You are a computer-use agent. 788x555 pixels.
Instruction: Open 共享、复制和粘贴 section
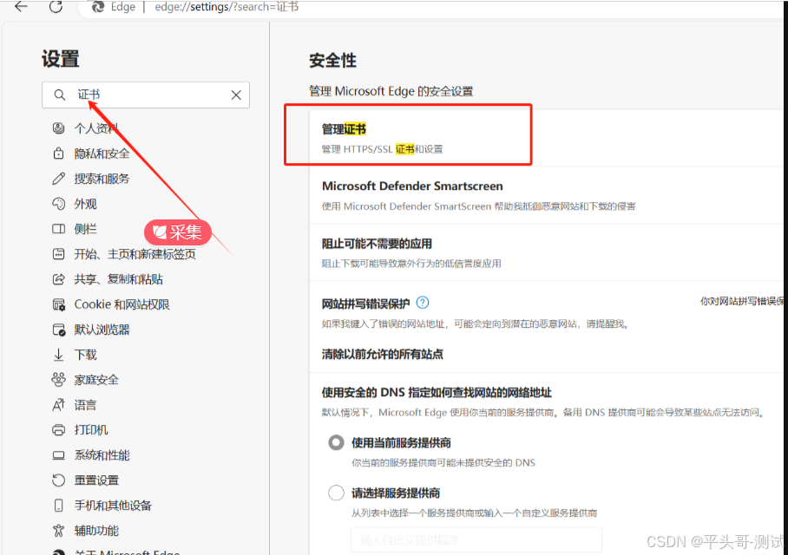[119, 278]
